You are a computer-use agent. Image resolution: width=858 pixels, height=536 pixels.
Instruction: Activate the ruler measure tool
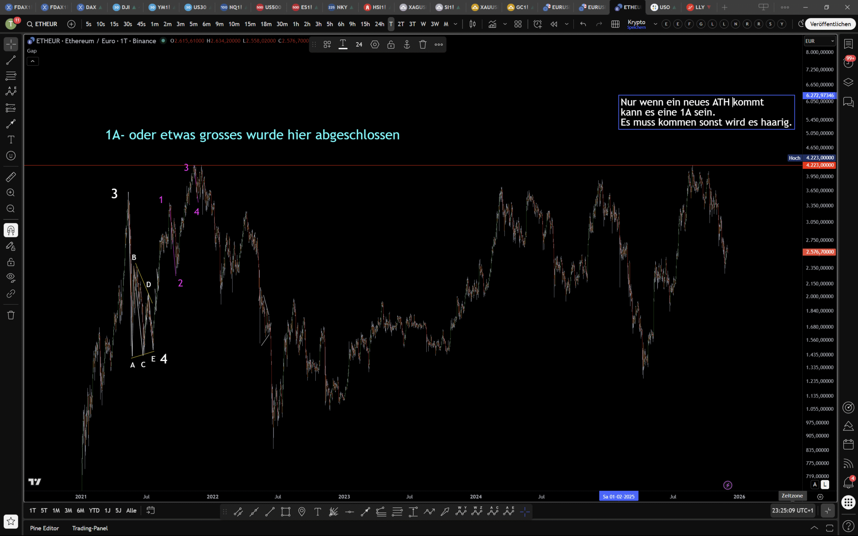11,177
